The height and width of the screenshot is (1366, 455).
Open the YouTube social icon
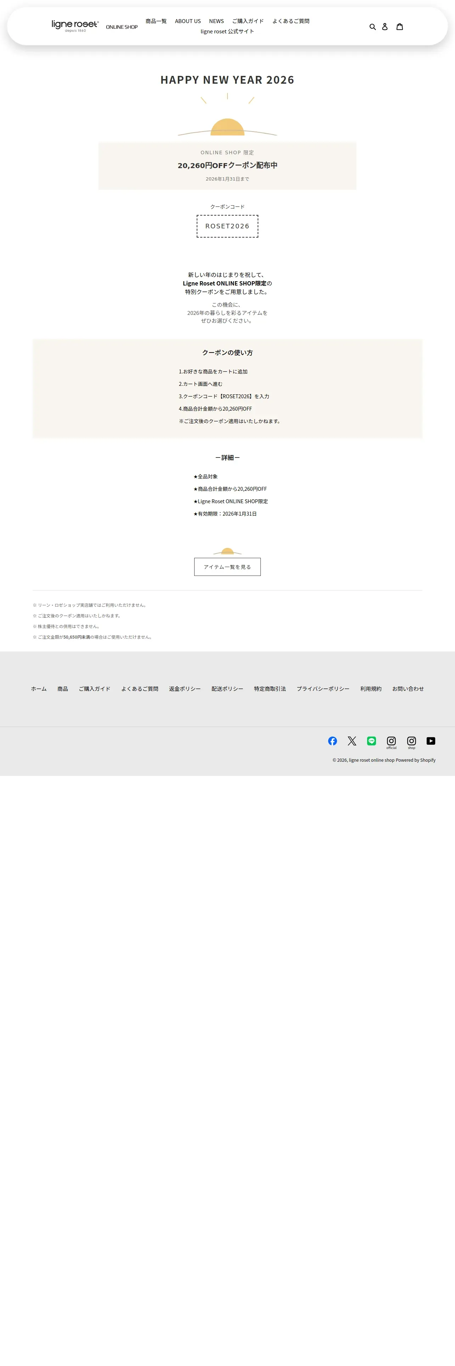click(x=431, y=741)
